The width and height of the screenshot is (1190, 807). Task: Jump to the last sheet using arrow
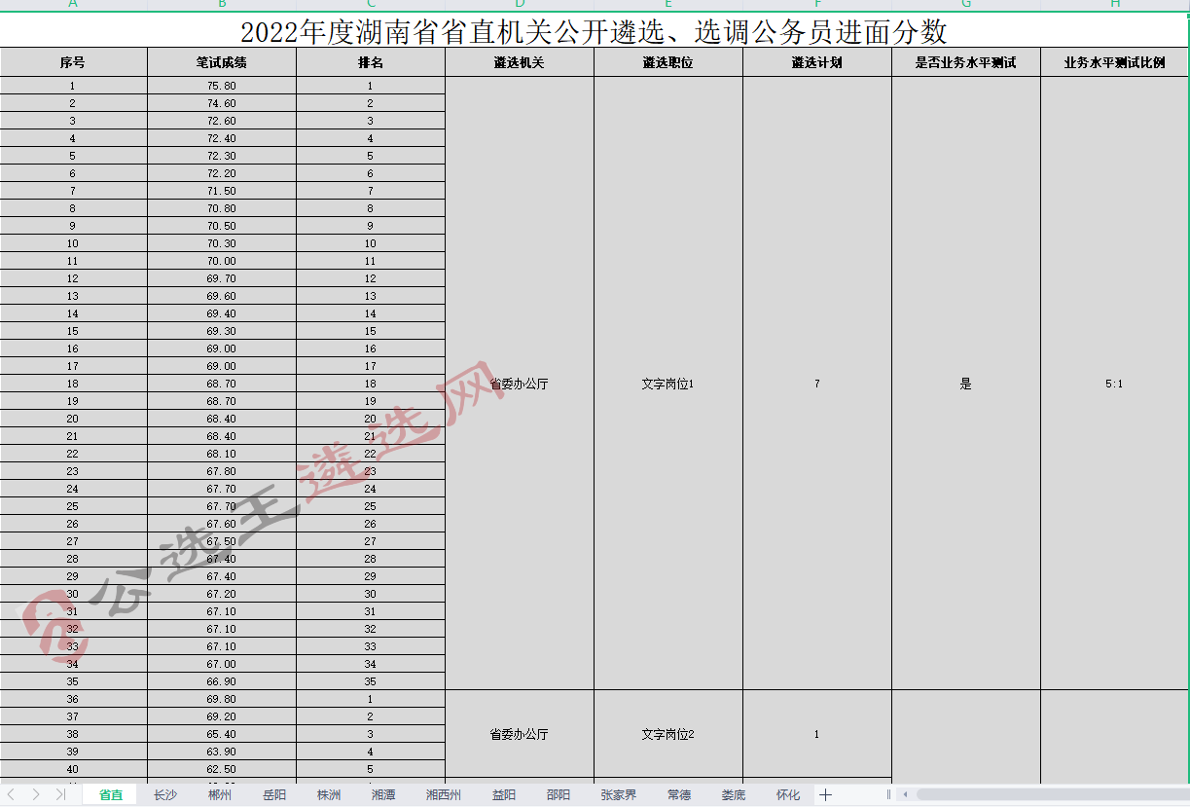[60, 795]
